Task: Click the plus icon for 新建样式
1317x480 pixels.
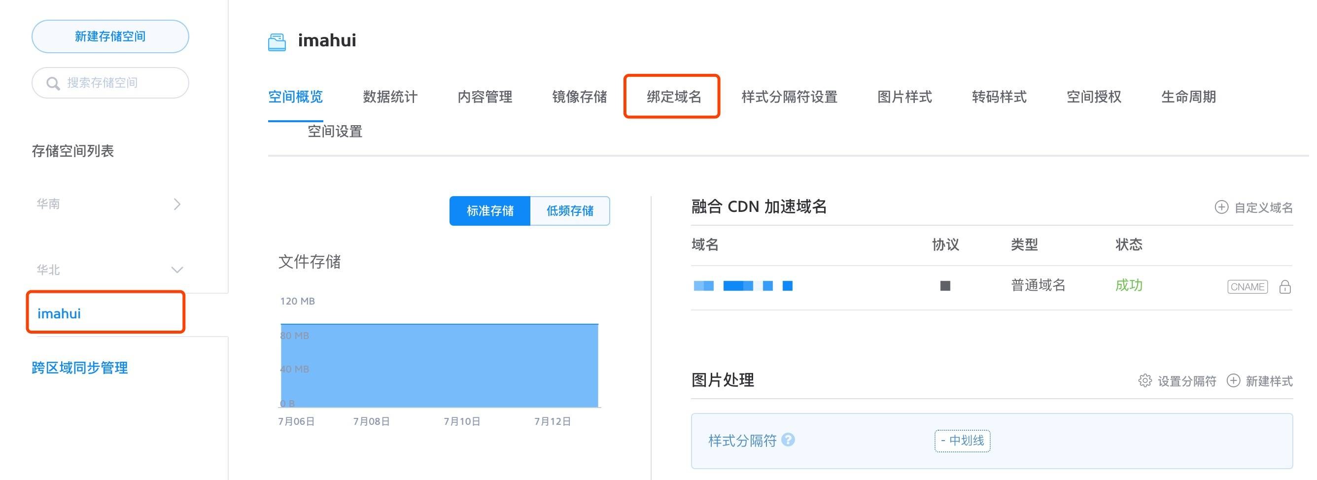Action: (x=1233, y=381)
